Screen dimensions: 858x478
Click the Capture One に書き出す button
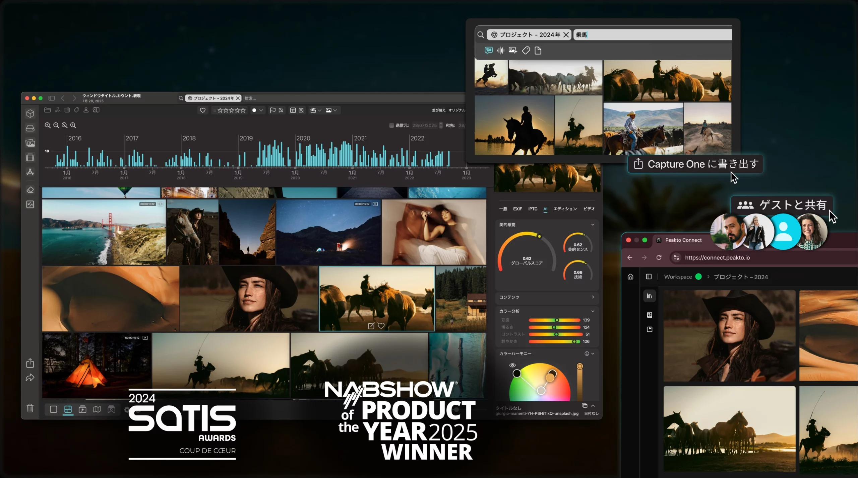695,164
